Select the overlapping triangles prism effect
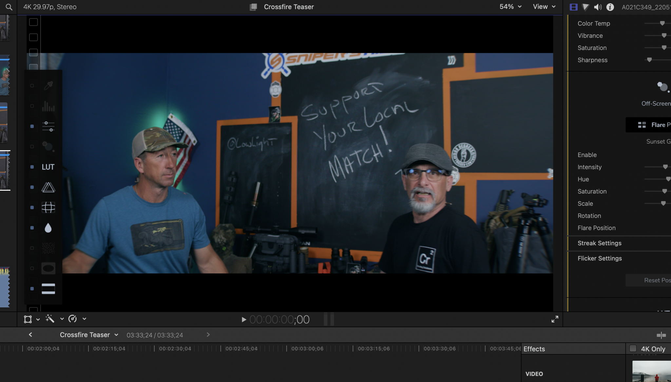This screenshot has height=382, width=671. click(48, 187)
